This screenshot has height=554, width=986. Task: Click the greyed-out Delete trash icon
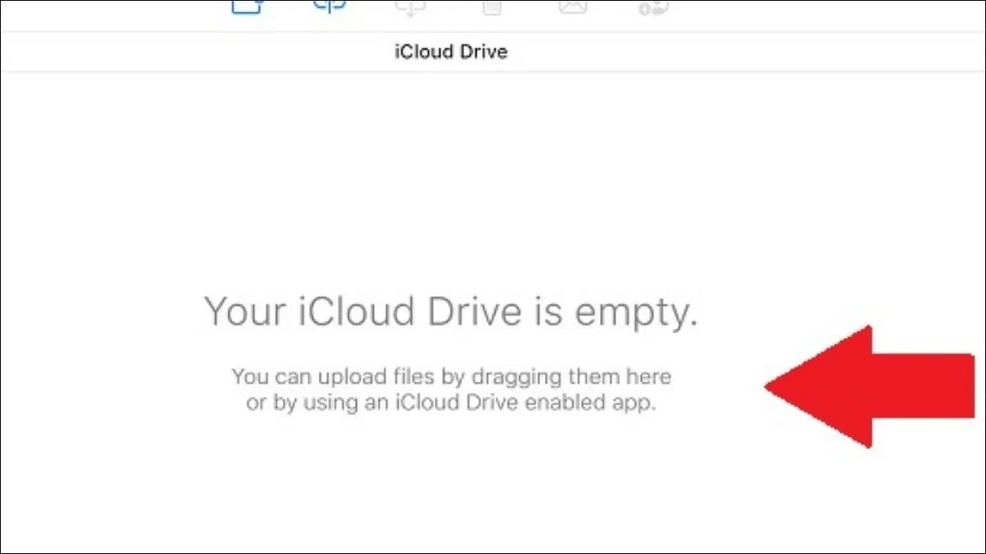pyautogui.click(x=491, y=7)
